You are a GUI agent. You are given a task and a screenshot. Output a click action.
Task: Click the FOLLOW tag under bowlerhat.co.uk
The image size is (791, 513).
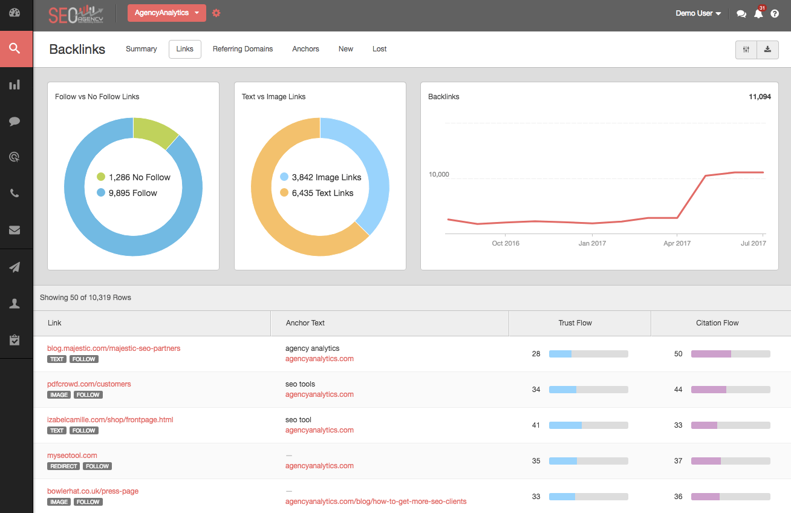(x=88, y=502)
